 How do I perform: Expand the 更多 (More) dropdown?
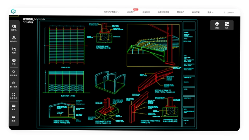[210, 12]
